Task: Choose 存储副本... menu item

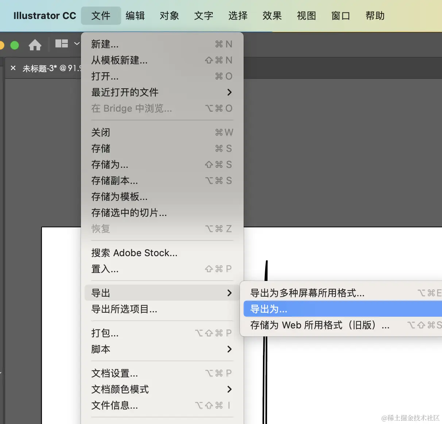Action: pyautogui.click(x=162, y=181)
